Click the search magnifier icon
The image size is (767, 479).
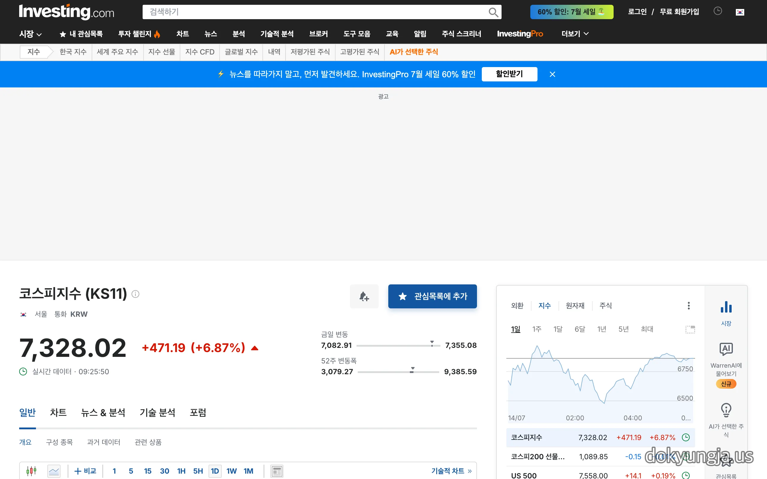coord(493,12)
